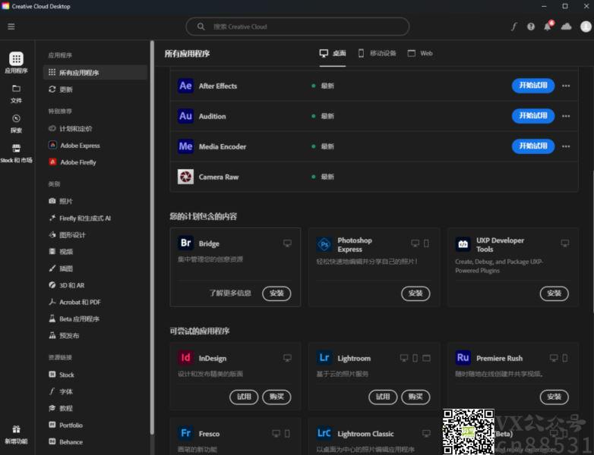The width and height of the screenshot is (594, 455).
Task: Open Beta apps in sidebar
Action: [x=74, y=318]
